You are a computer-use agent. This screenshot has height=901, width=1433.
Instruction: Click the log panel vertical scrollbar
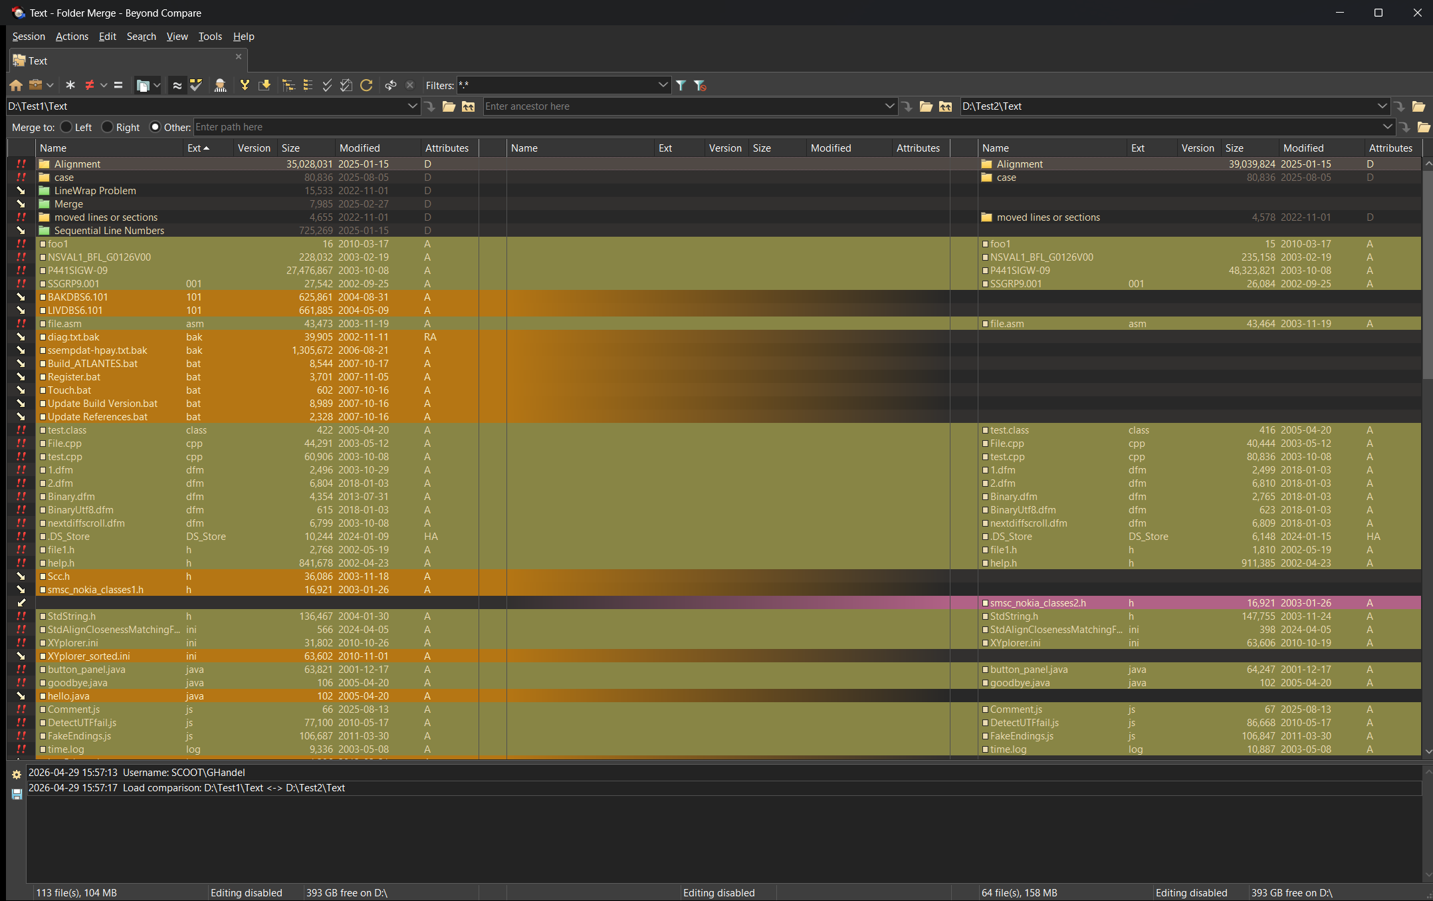click(x=1427, y=823)
